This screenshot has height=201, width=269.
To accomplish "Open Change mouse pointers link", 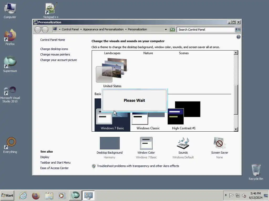I will pos(55,54).
